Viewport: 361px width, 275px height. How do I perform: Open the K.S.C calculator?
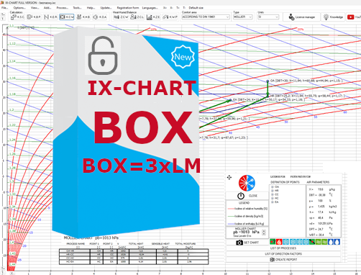(17, 17)
